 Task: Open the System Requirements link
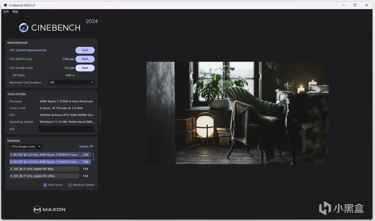(31, 50)
